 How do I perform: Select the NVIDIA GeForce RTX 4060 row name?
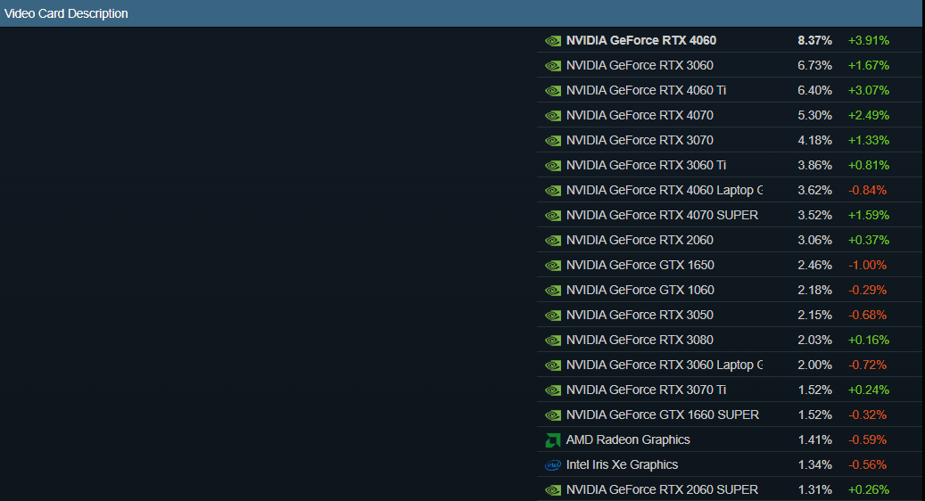tap(641, 40)
